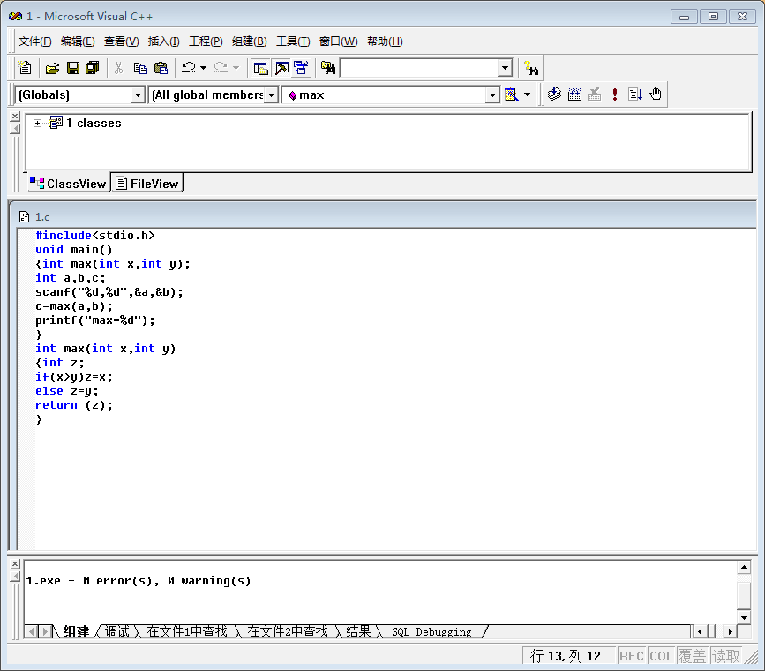The width and height of the screenshot is (765, 671).
Task: Close the output pane with X
Action: [x=15, y=564]
